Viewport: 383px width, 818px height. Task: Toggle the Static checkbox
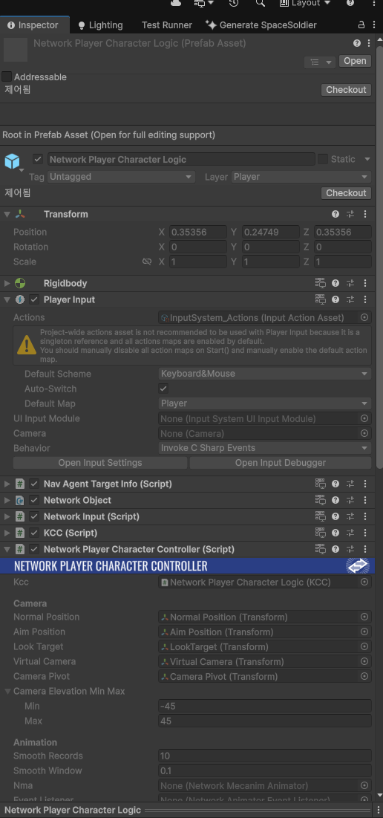click(x=323, y=159)
